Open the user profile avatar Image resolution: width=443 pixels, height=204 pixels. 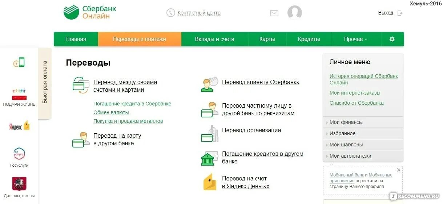[x=295, y=13]
